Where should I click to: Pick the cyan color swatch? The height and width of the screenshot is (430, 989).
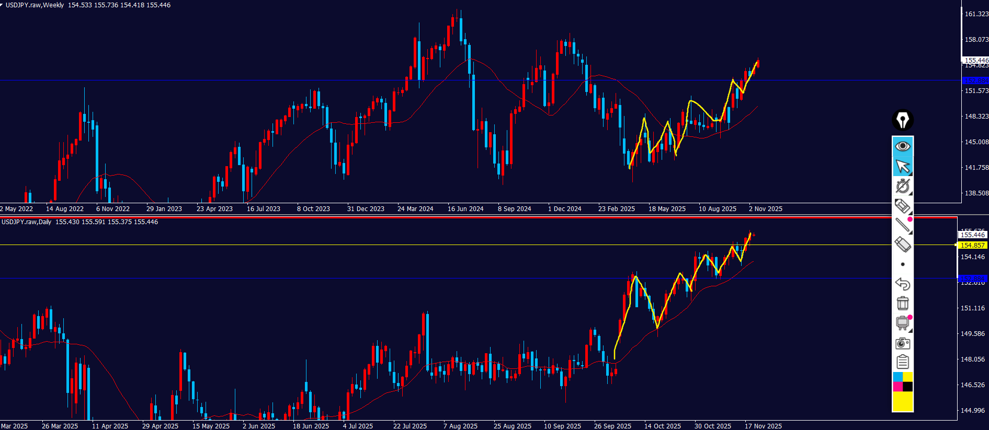click(x=897, y=377)
